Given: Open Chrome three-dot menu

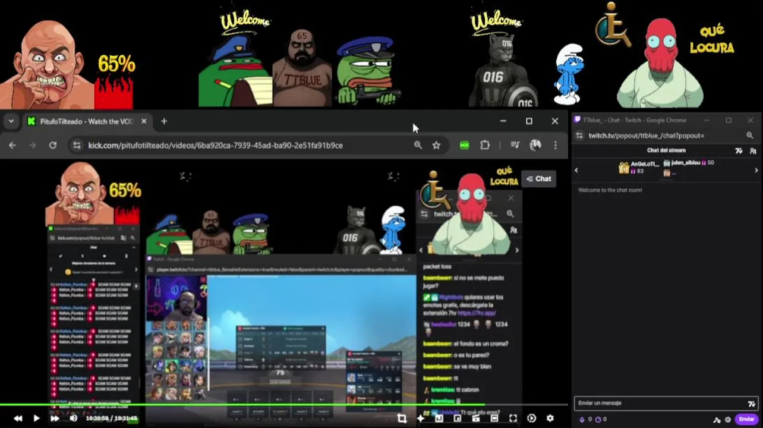Looking at the screenshot, I should click(555, 145).
